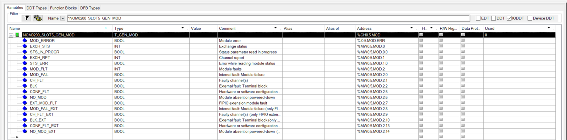Screen dimensions: 567x140
Task: Enable the DDT checkbox
Action: point(494,18)
